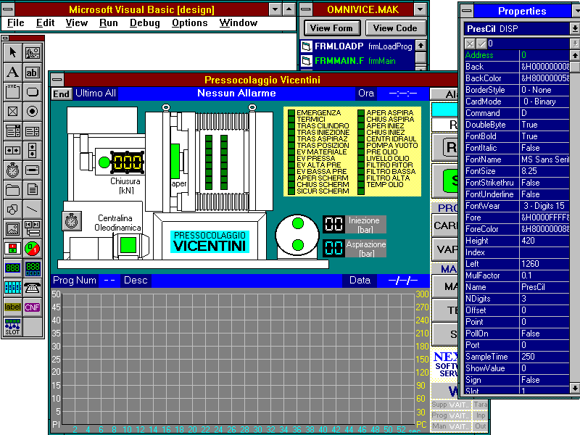The height and width of the screenshot is (435, 580).
Task: Select the Pointer tool in the toolbox
Action: point(12,52)
